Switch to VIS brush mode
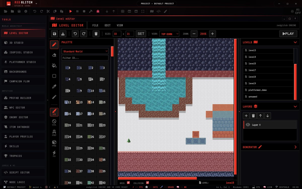The height and width of the screenshot is (189, 302). 54,112
